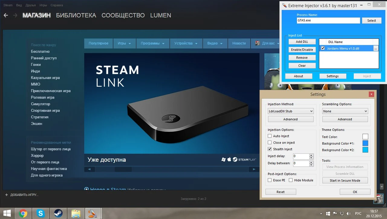Expand the Устройства store dropdown
Viewport: 387px width, 219px height.
186,43
